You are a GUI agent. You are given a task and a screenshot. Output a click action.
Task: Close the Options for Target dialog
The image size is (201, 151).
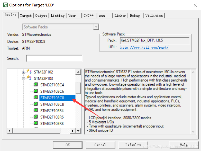195,5
